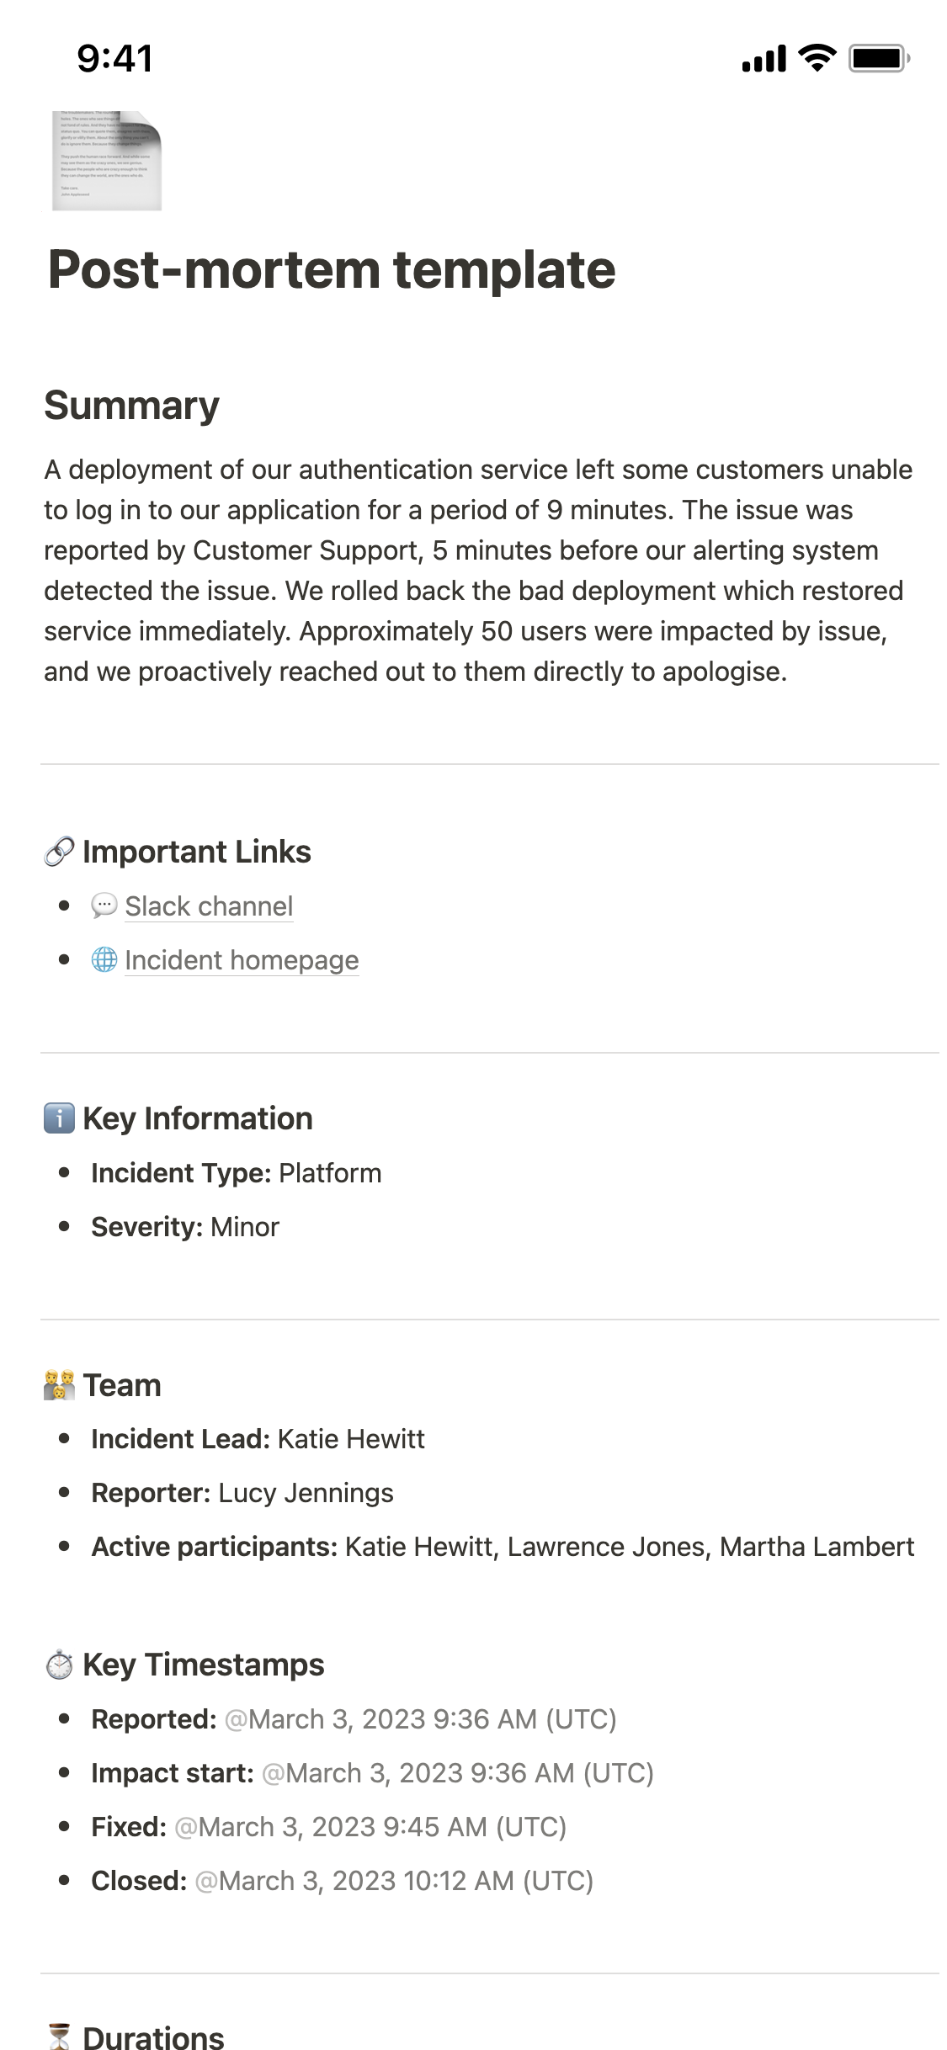Click the Post-mortem template page title
The image size is (947, 2050).
coord(332,269)
